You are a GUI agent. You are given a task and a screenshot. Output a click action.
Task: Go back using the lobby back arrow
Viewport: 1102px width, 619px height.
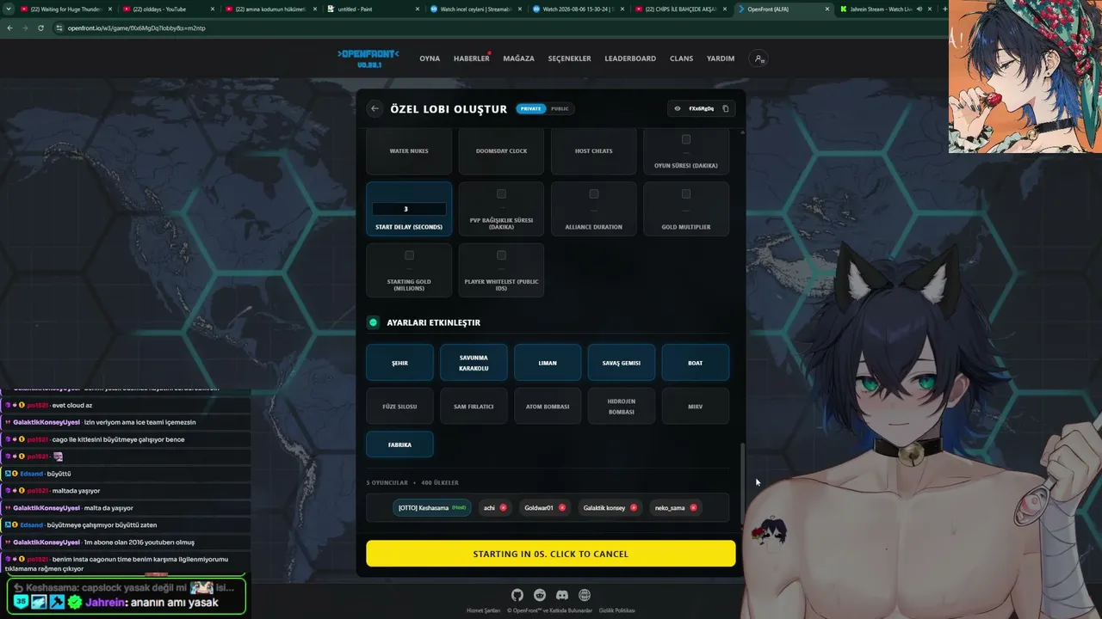pos(375,108)
